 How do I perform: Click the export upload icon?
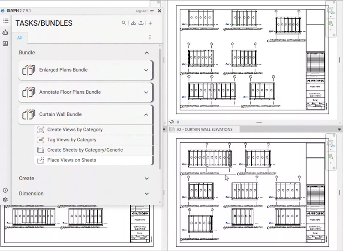coord(141,23)
